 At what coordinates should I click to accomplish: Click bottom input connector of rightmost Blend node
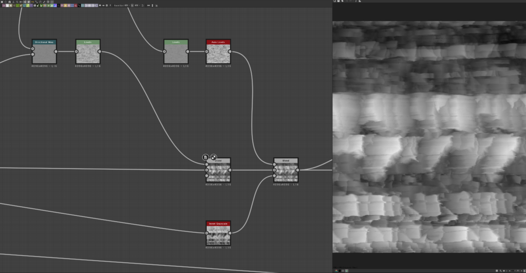(x=274, y=176)
